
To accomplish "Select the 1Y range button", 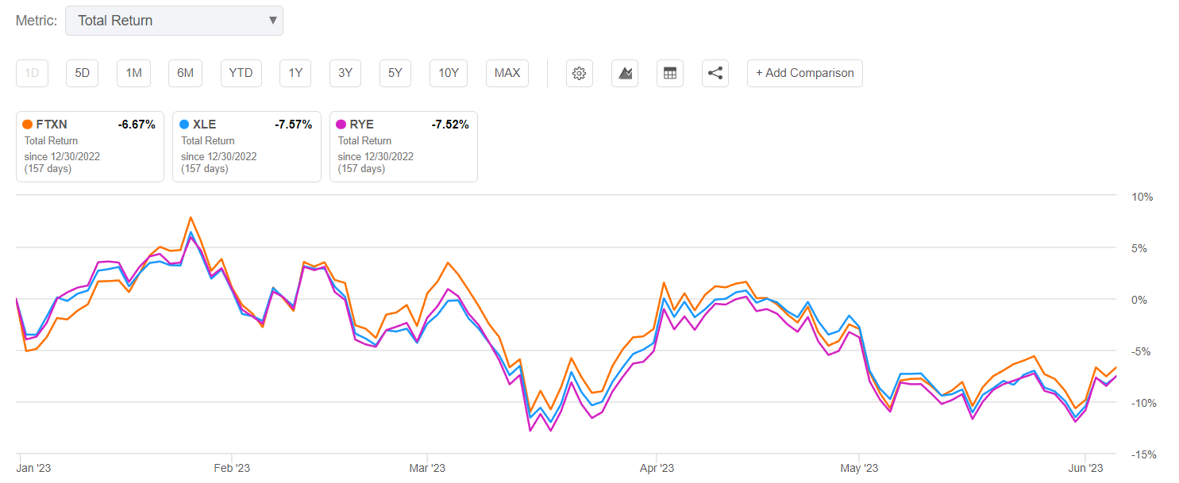I will (295, 73).
